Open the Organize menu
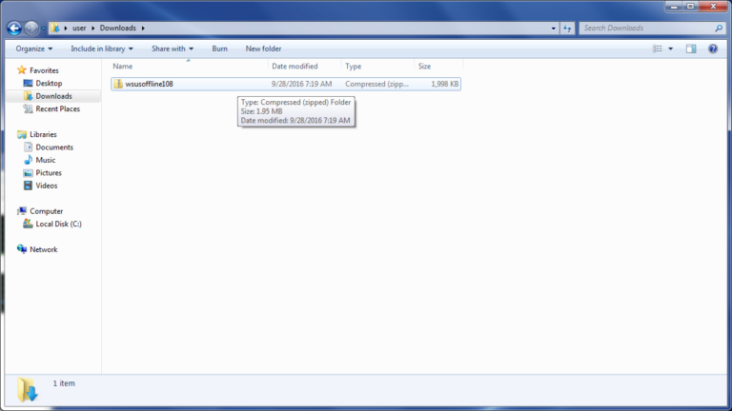The height and width of the screenshot is (411, 732). [34, 49]
